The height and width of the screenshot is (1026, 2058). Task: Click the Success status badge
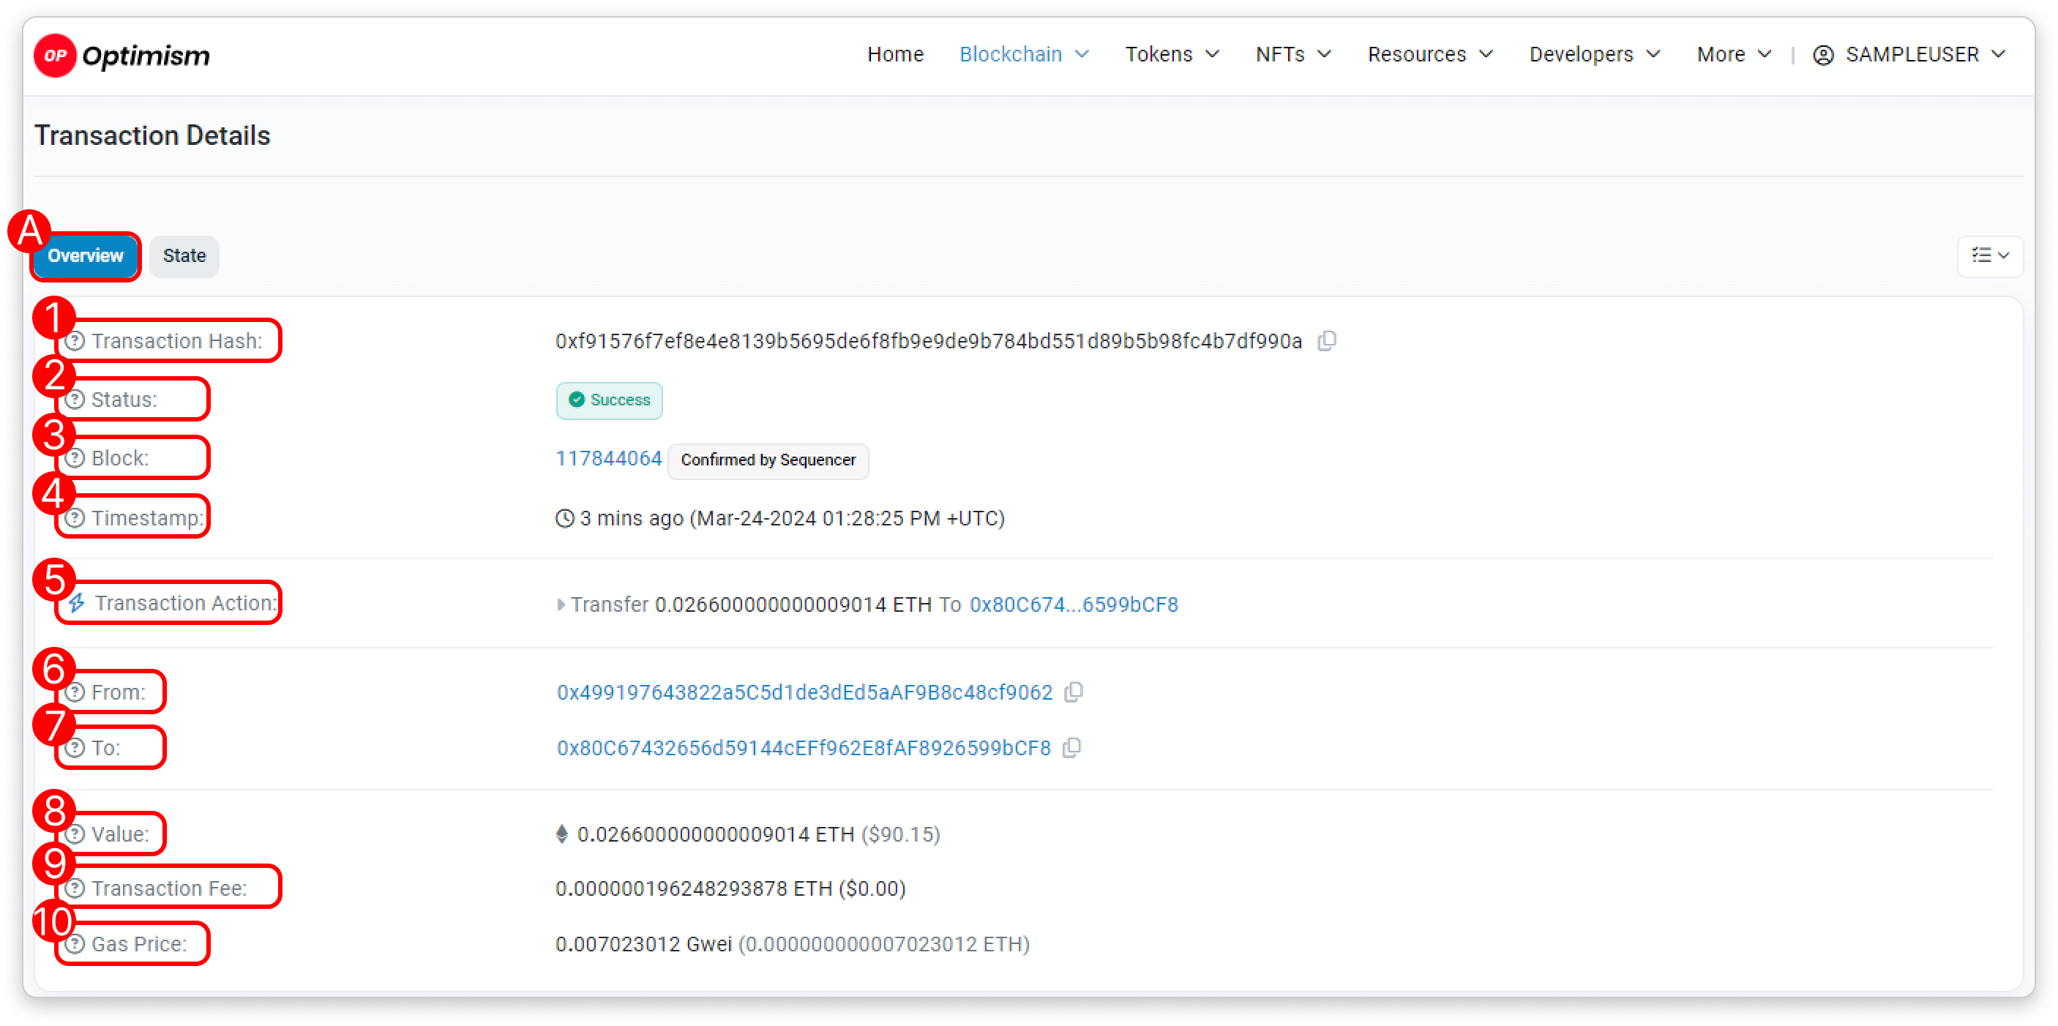coord(610,400)
